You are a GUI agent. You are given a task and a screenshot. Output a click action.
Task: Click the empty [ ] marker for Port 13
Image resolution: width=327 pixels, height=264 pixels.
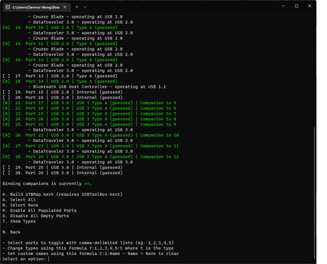click(x=6, y=76)
